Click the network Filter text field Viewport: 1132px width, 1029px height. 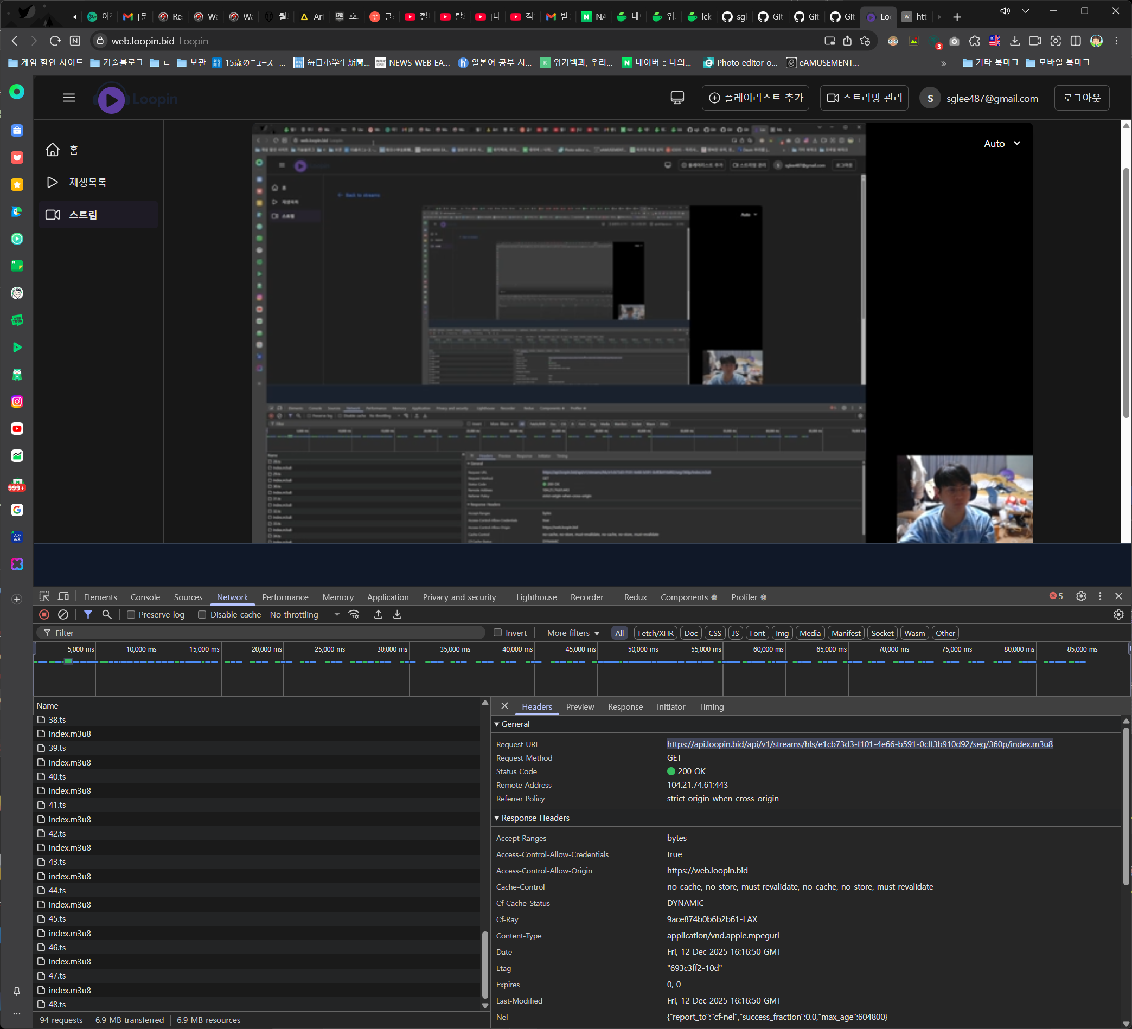(264, 633)
